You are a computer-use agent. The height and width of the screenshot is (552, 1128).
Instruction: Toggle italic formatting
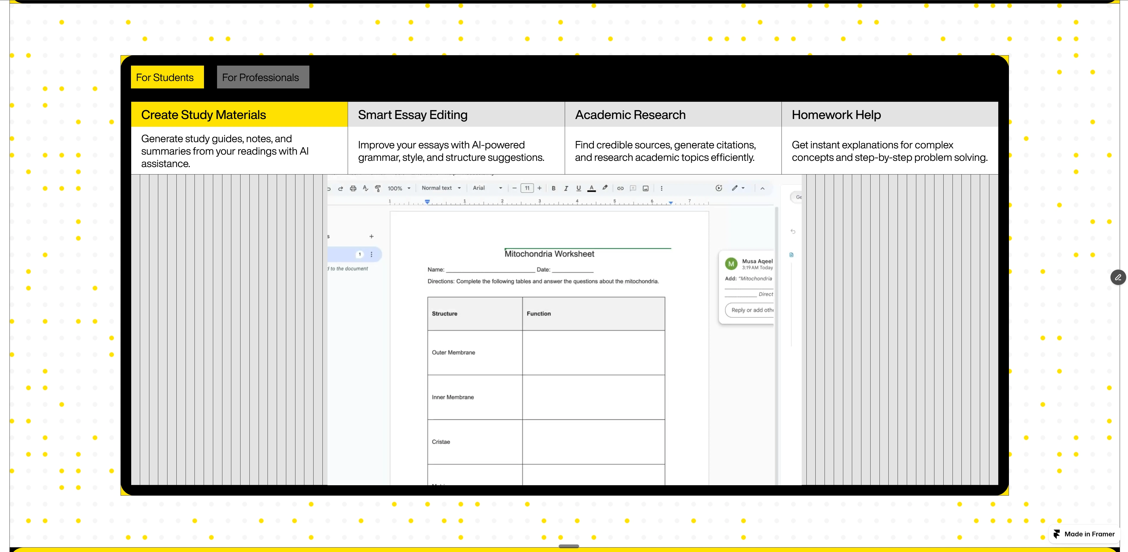click(x=566, y=188)
